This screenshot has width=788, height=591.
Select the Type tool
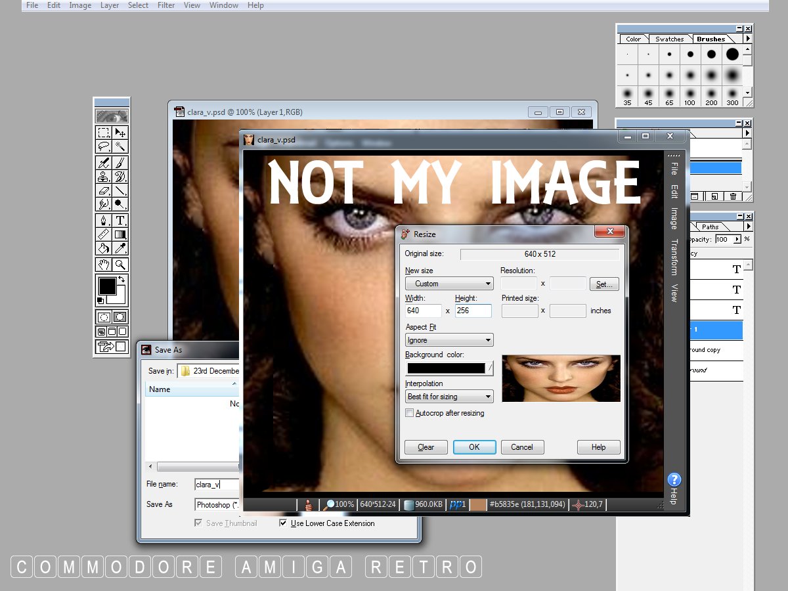point(120,221)
